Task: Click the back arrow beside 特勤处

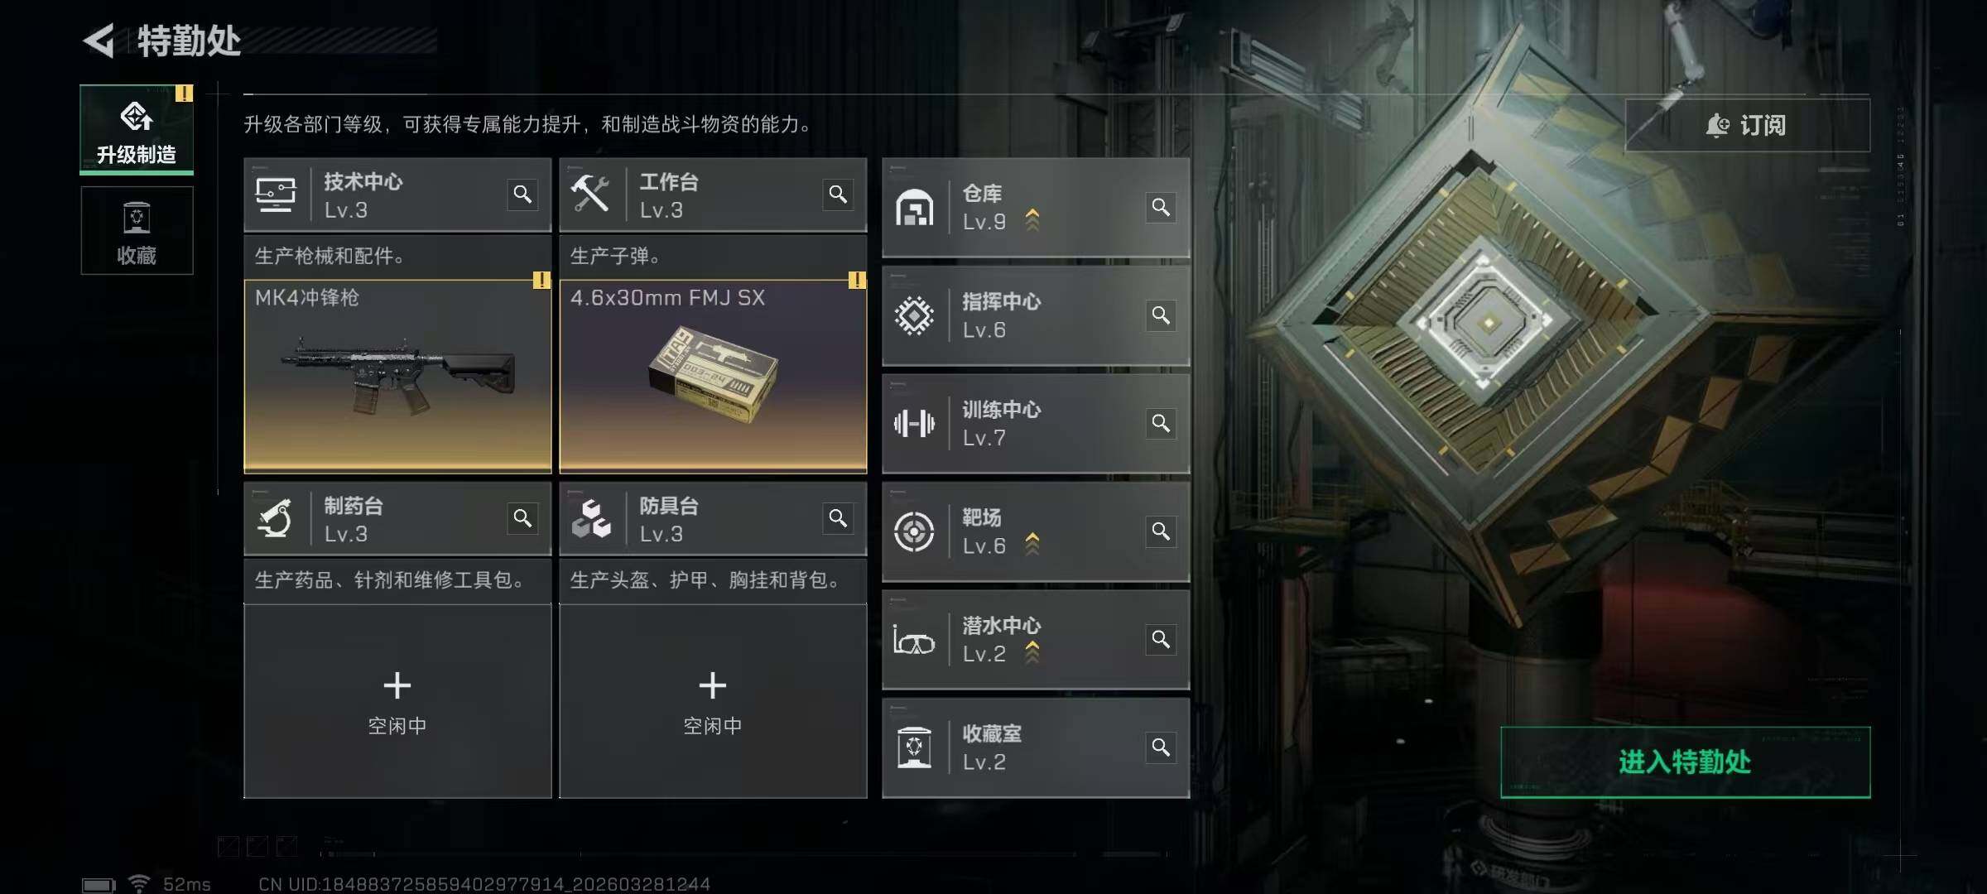Action: (x=99, y=41)
